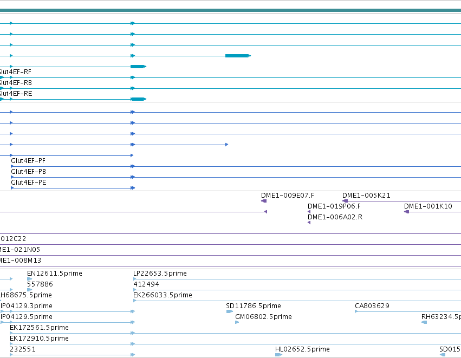Viewport: 461px width, 358px height.
Task: Click the thick exon on the fourth transcript
Action: click(238, 56)
